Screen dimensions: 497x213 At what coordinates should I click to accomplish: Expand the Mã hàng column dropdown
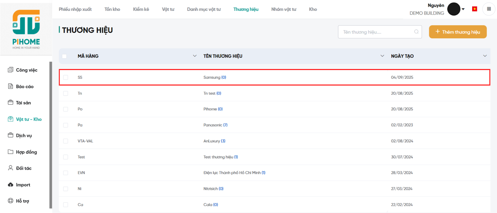(x=195, y=56)
